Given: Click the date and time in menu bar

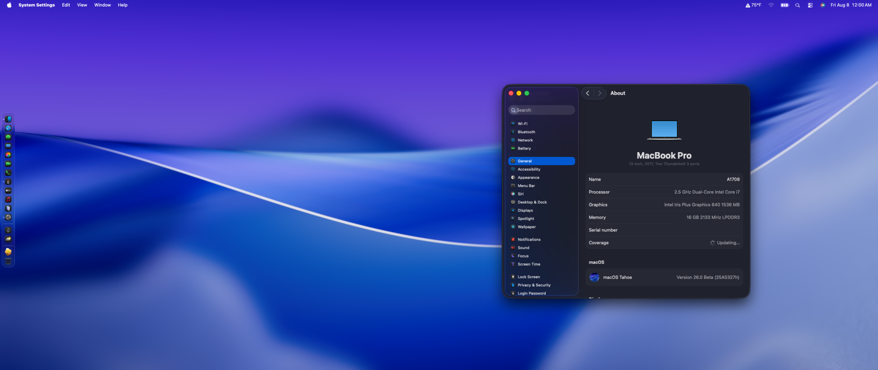Looking at the screenshot, I should tap(851, 5).
